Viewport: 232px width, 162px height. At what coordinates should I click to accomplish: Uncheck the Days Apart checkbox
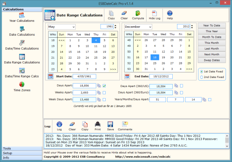(104, 86)
